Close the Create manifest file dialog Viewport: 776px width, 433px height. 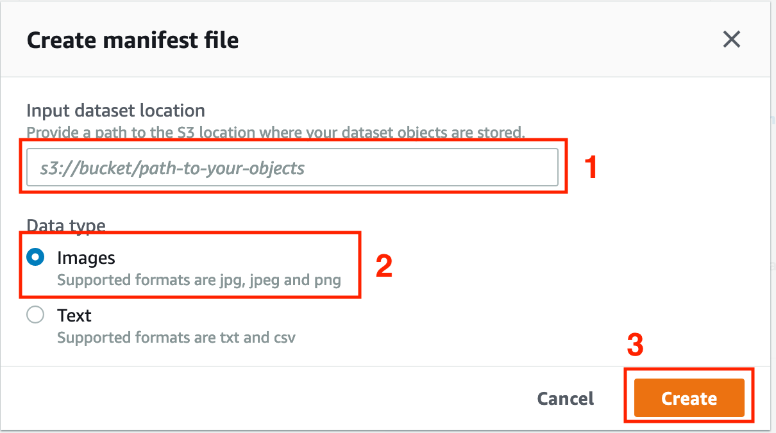(732, 40)
